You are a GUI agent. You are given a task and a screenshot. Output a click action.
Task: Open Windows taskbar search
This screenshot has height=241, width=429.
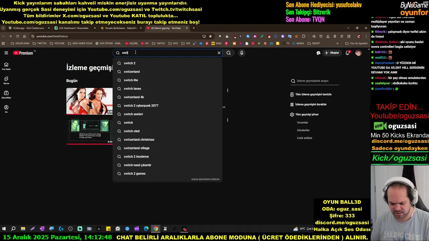pyautogui.click(x=13, y=229)
